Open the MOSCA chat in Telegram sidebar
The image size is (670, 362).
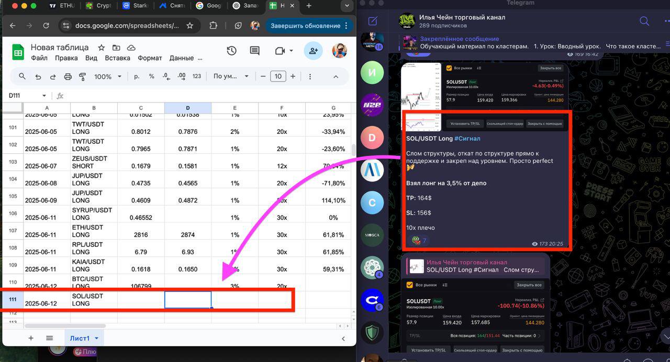(373, 235)
